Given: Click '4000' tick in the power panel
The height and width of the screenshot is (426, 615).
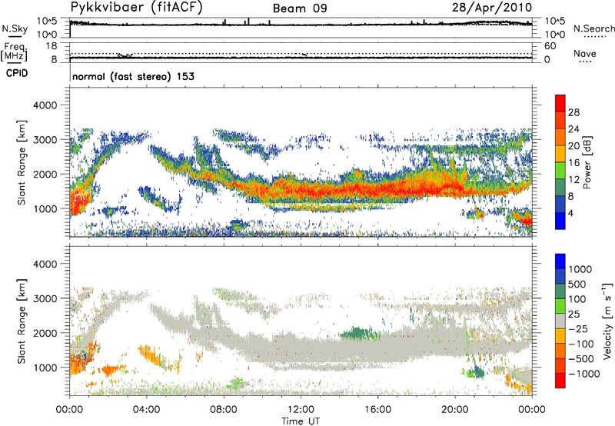Looking at the screenshot, I should 45,105.
